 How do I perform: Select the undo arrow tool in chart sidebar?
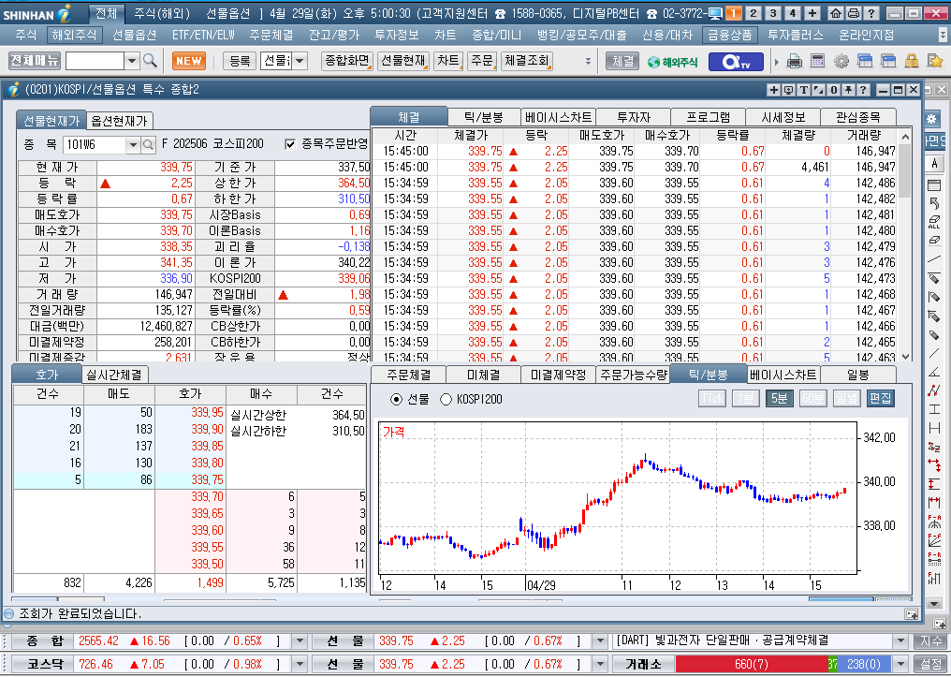(x=934, y=203)
